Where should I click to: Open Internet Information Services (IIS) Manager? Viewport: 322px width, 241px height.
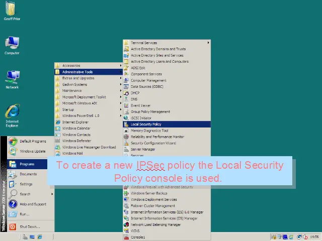point(167,218)
